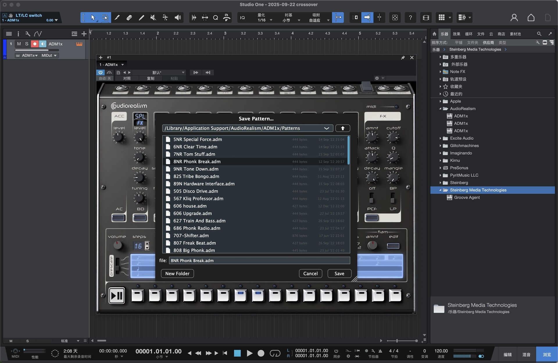Pin the ADM1x plugin window
This screenshot has width=558, height=363.
[x=403, y=57]
